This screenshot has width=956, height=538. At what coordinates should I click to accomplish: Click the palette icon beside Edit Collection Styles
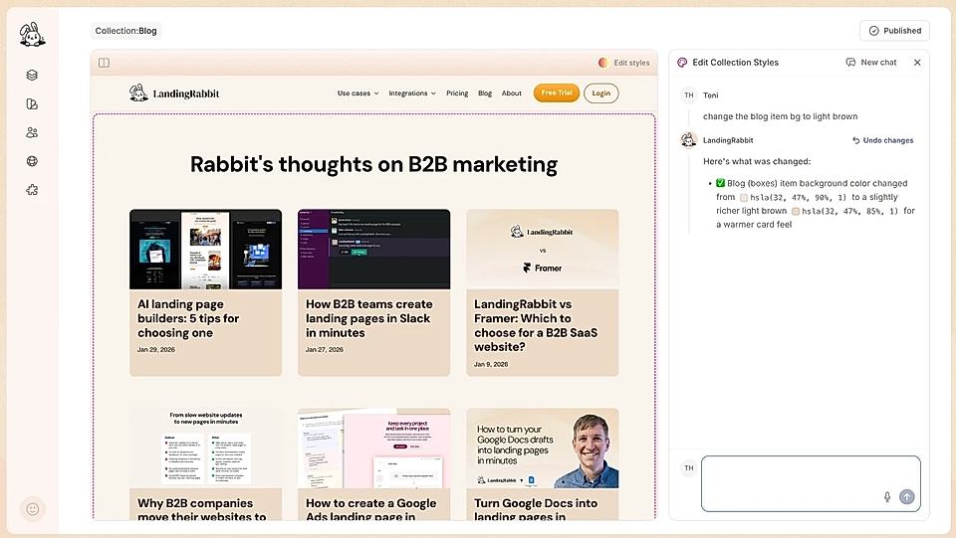pyautogui.click(x=682, y=62)
